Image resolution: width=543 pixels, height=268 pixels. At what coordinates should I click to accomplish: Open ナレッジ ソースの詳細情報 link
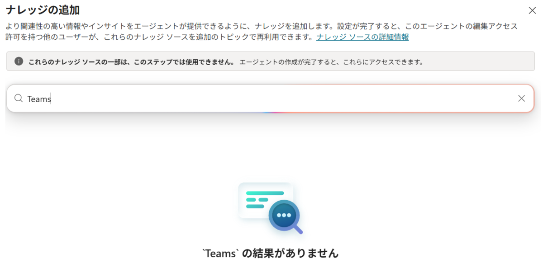tap(362, 37)
